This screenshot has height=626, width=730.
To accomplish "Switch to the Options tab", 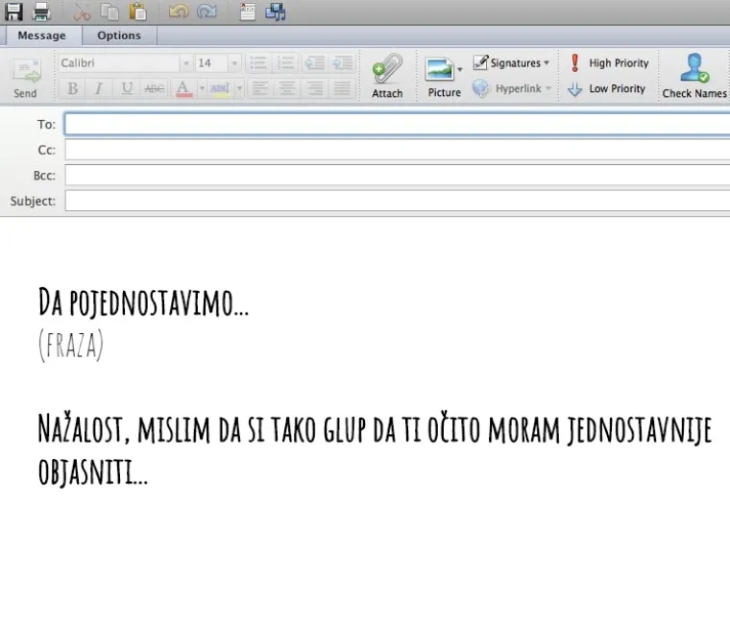I will [119, 36].
